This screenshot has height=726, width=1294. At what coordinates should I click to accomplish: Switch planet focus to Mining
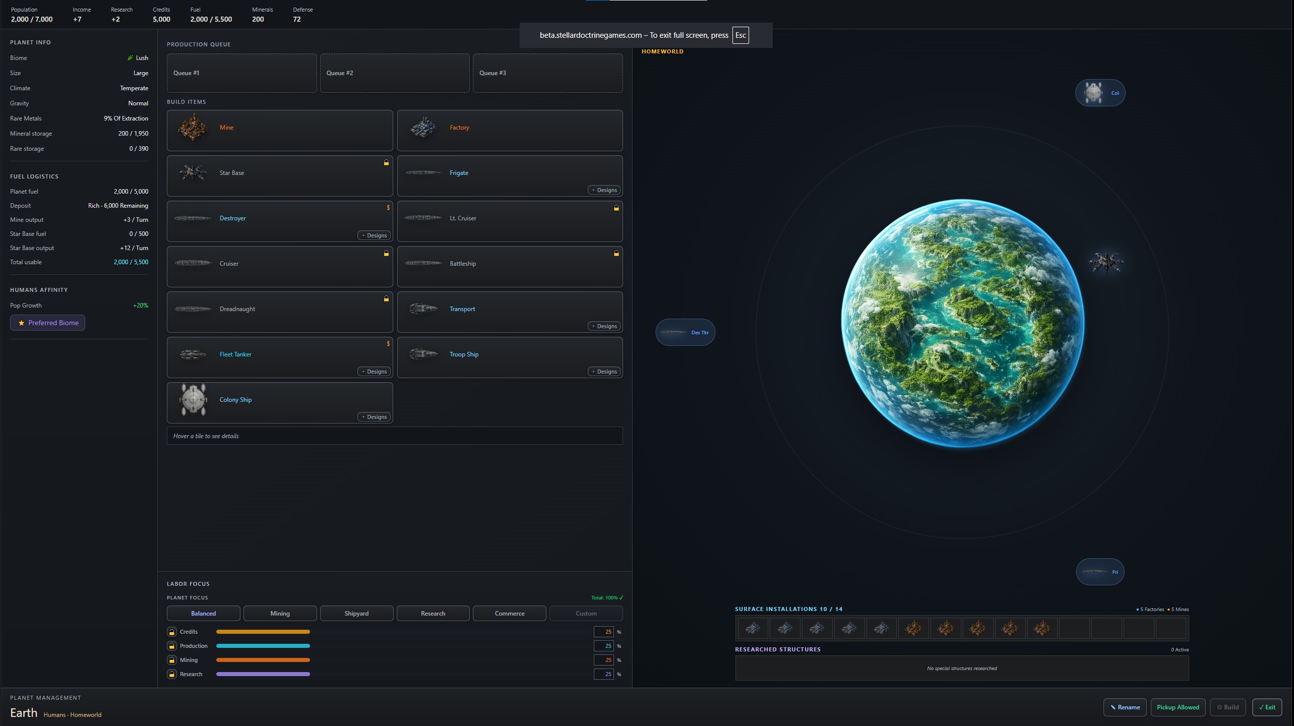280,614
